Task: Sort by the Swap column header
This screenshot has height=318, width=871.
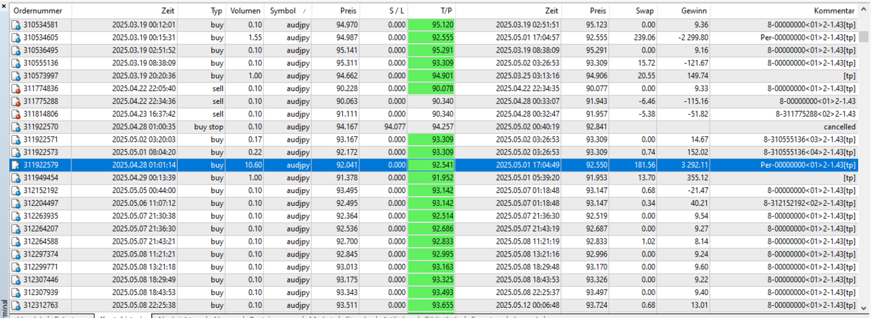Action: point(633,11)
